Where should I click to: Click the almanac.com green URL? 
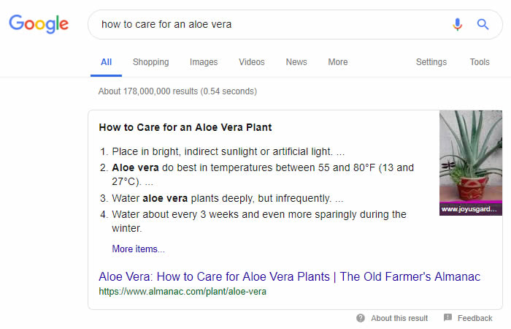point(182,291)
